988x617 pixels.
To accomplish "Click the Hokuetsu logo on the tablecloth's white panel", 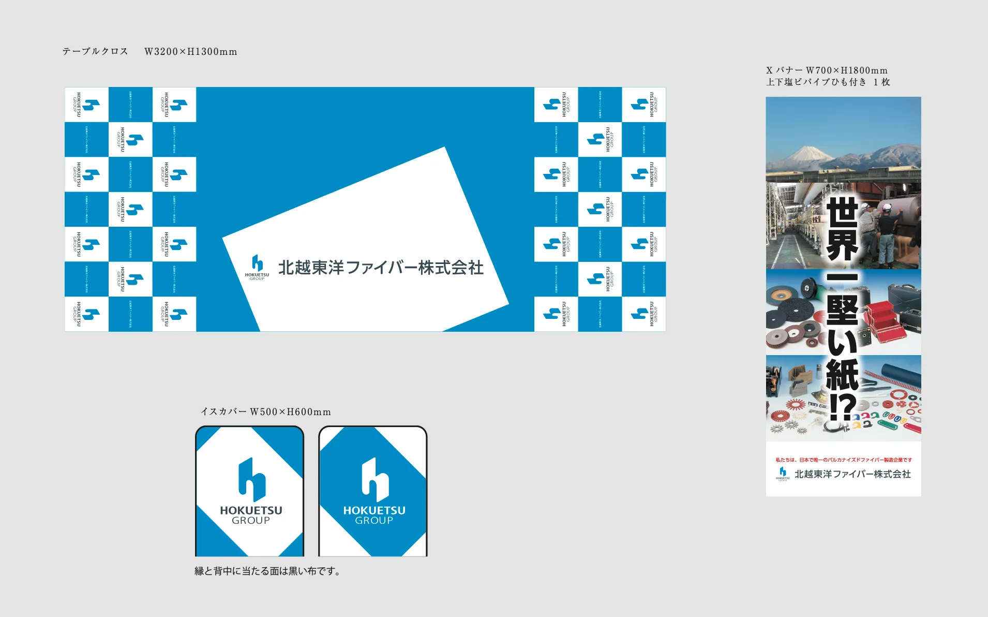I will [x=257, y=267].
